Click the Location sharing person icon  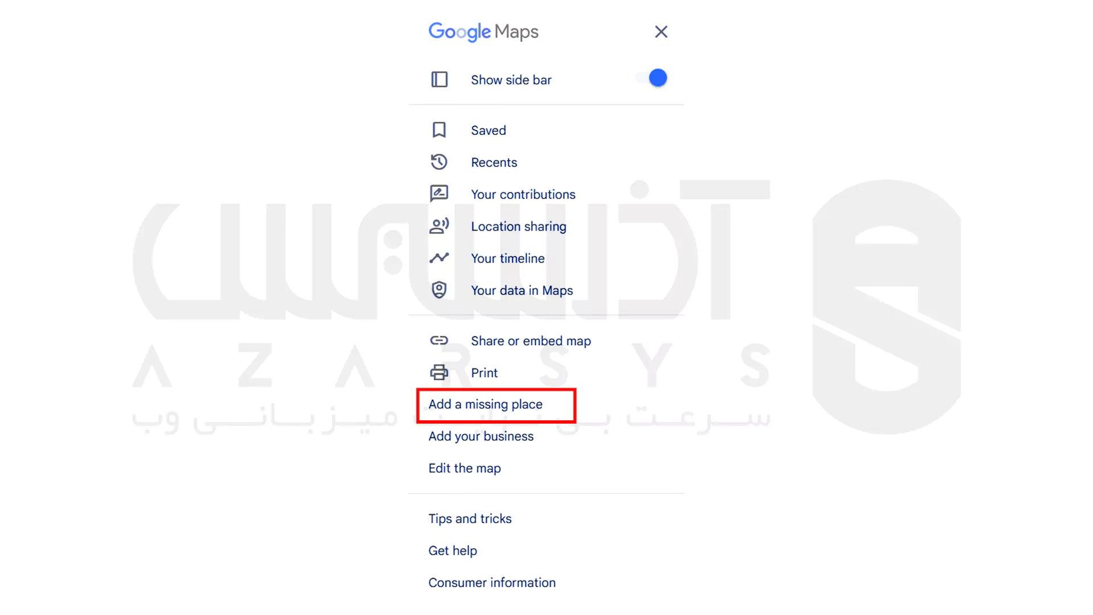[x=439, y=226]
